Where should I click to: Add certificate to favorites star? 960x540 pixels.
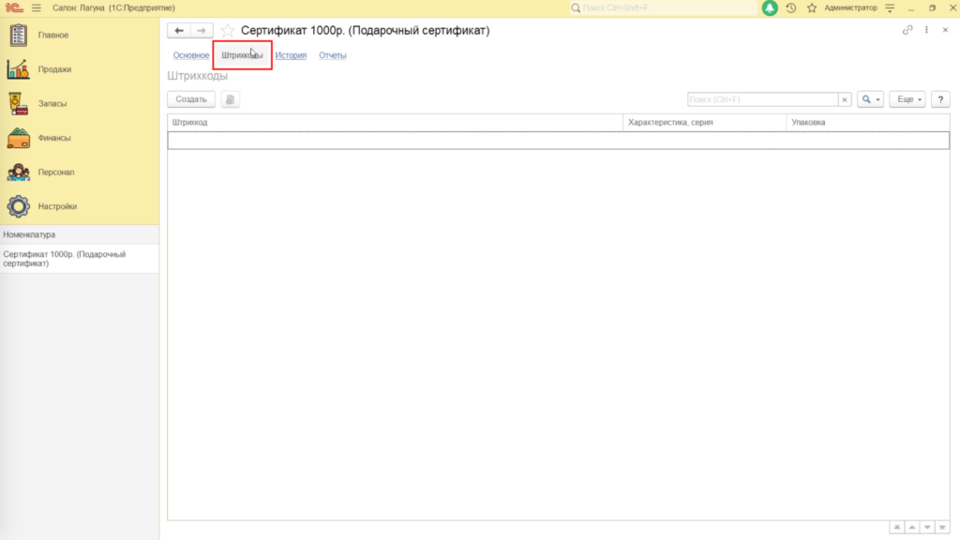[x=227, y=31]
